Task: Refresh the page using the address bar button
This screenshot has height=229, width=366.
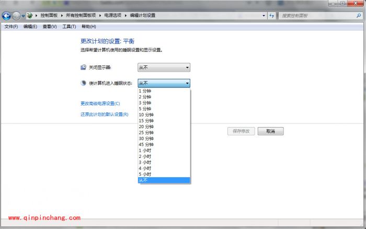Action: [x=272, y=16]
